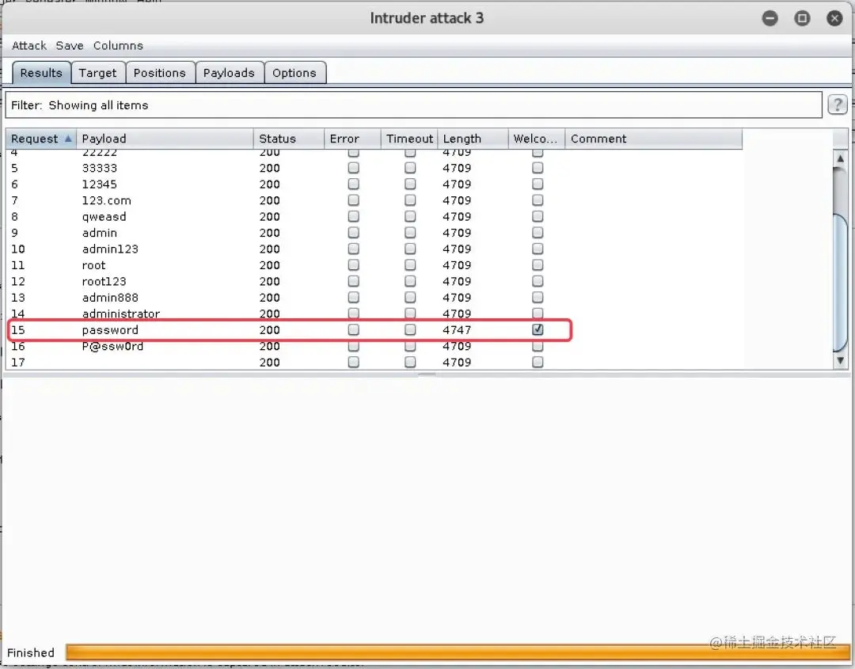Screen dimensions: 855x669
Task: Click length value 4747
Action: coord(457,330)
